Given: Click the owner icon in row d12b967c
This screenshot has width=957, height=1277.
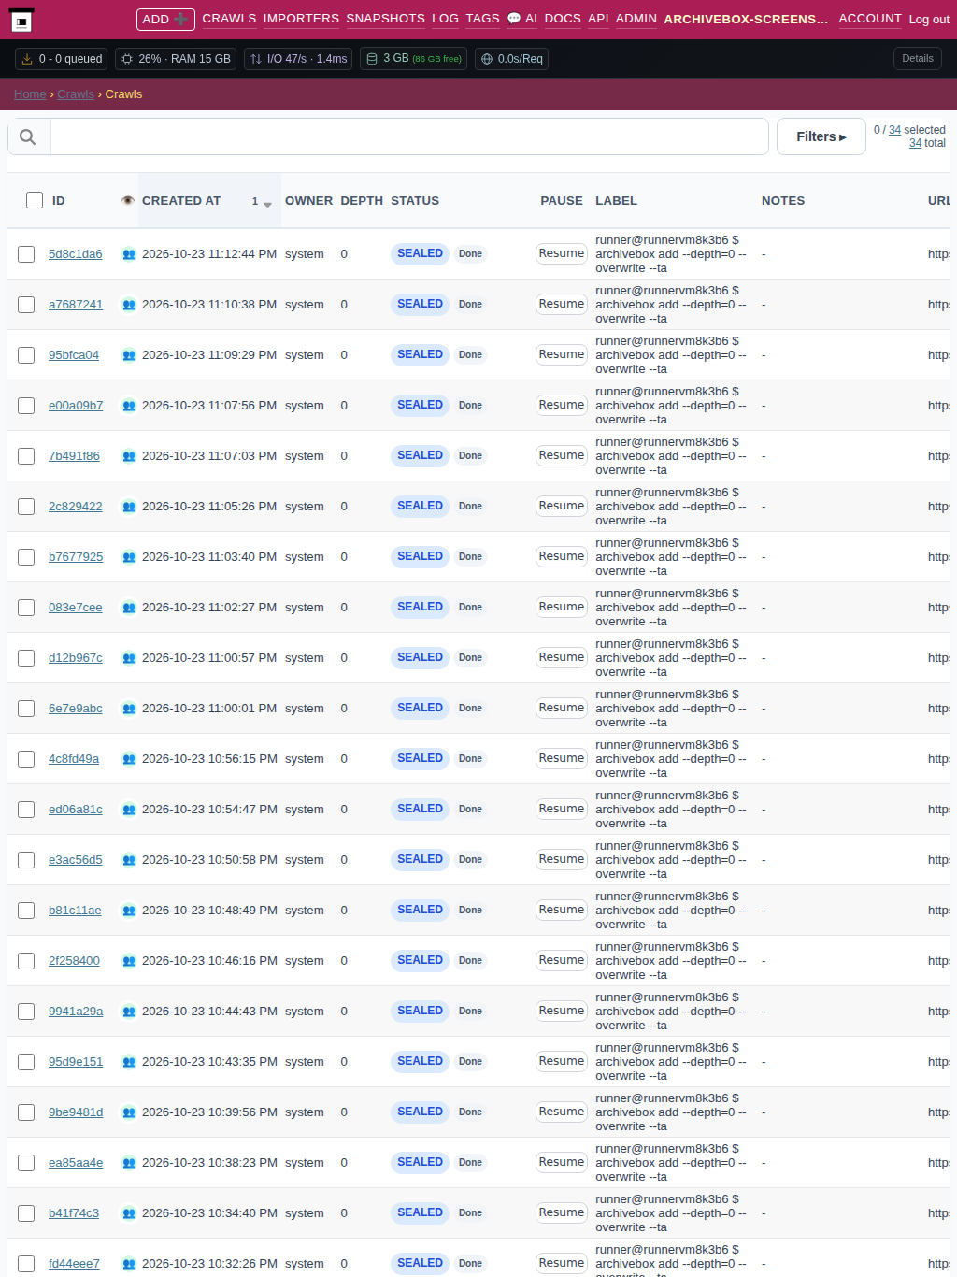Looking at the screenshot, I should tap(129, 658).
